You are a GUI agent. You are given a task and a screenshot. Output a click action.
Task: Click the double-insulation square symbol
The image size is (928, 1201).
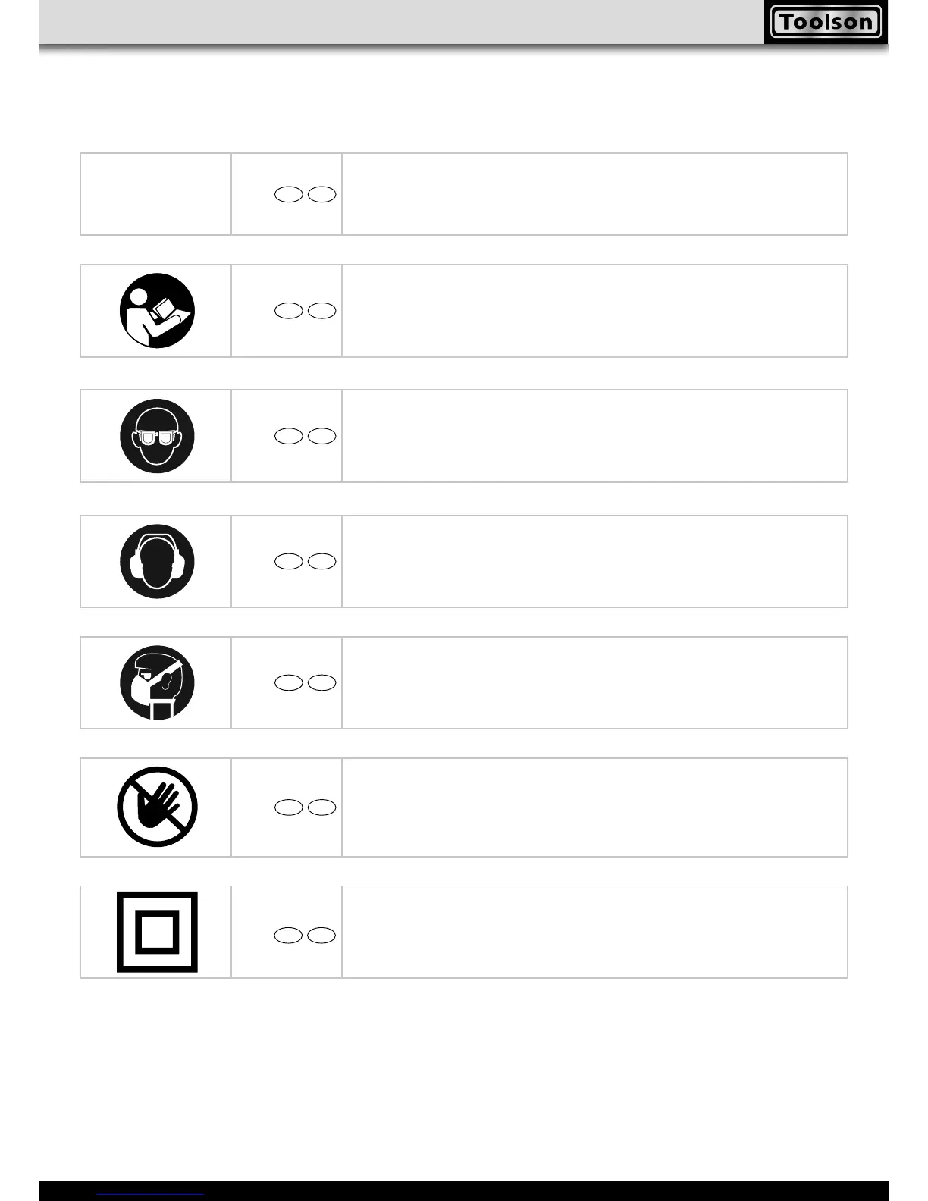[x=157, y=932]
